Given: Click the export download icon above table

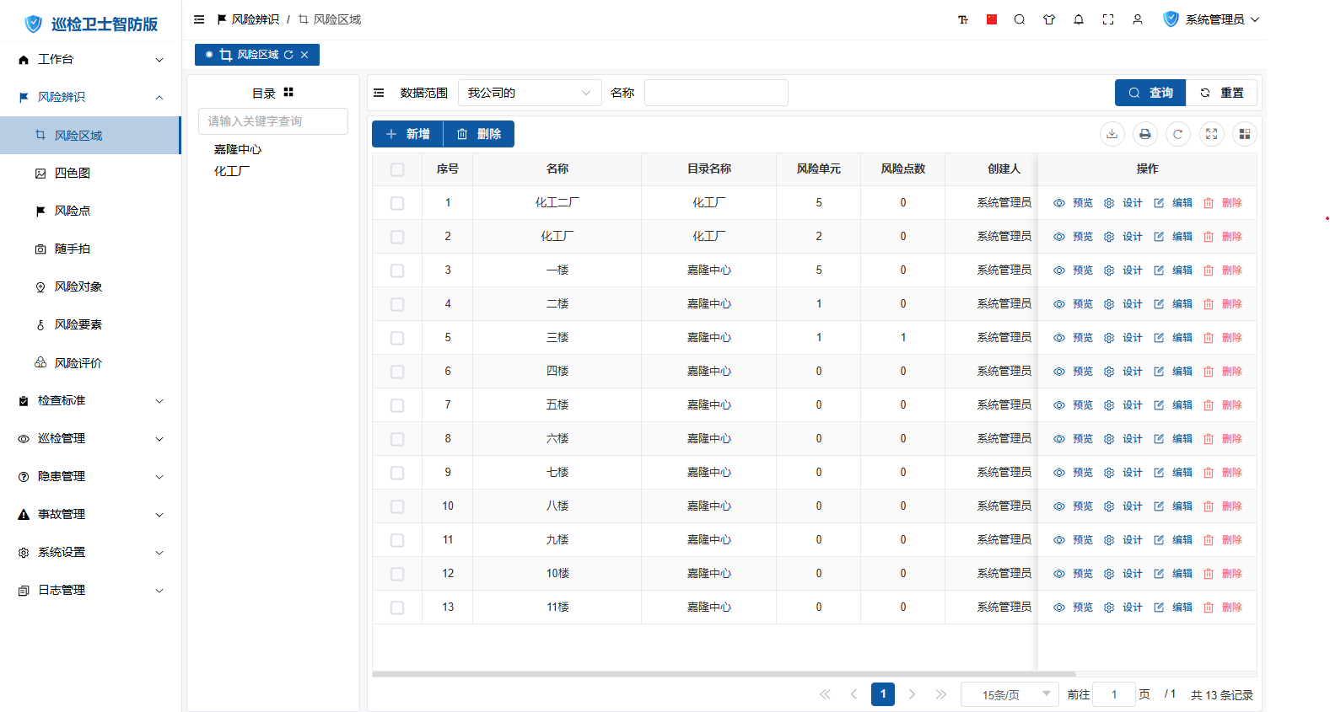Looking at the screenshot, I should [x=1112, y=134].
